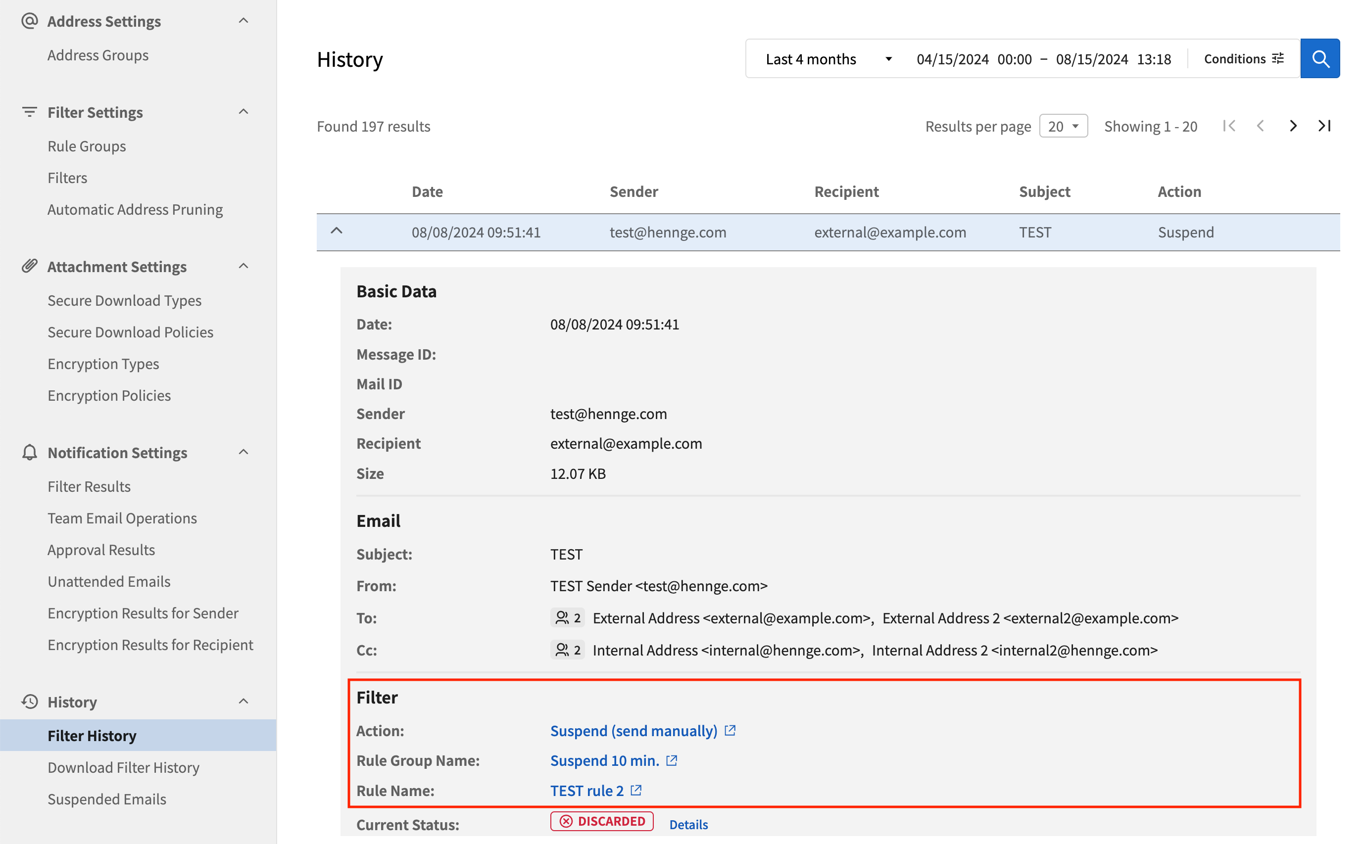Click the Details link beside DISCARDED
Image resolution: width=1363 pixels, height=844 pixels.
(688, 825)
